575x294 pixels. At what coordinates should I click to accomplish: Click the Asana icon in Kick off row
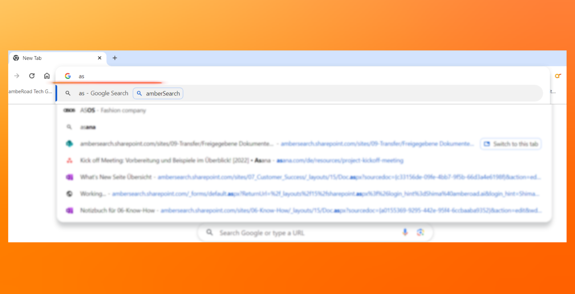(69, 160)
